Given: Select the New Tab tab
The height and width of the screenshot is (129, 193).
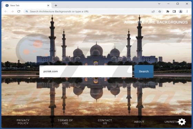Looking at the screenshot, I should click(x=27, y=5).
